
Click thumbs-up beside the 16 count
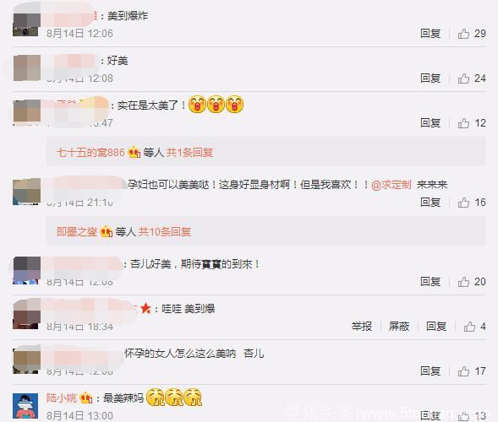pos(463,203)
